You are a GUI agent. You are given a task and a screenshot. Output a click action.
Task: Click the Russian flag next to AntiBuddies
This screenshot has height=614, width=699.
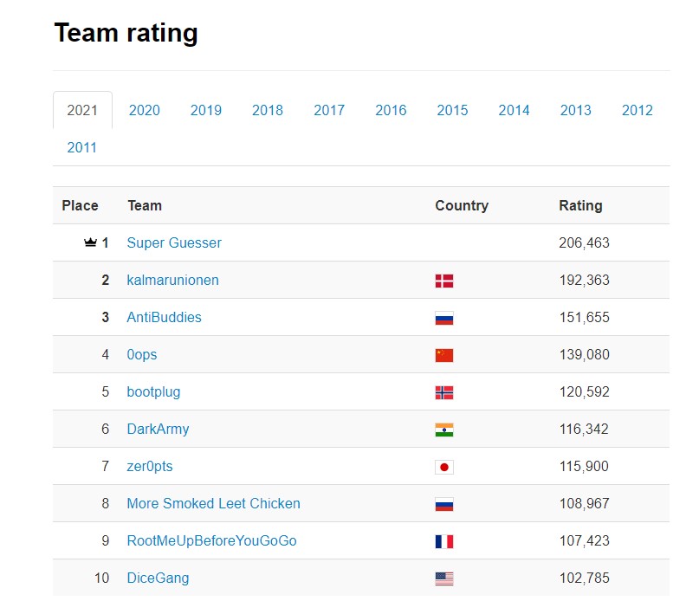coord(444,318)
